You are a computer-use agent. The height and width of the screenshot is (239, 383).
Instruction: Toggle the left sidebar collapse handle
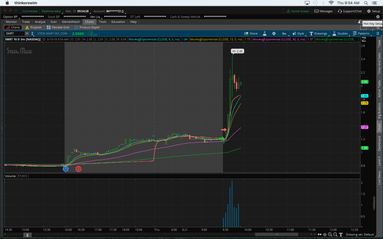click(x=2, y=128)
